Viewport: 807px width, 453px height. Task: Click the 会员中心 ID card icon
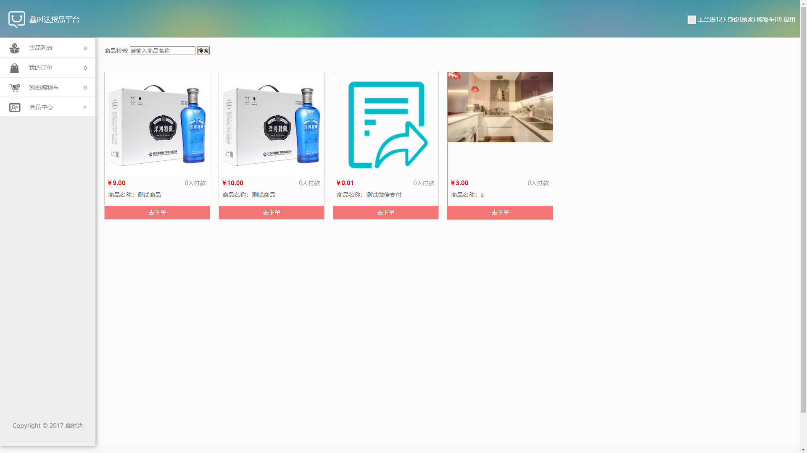click(15, 107)
